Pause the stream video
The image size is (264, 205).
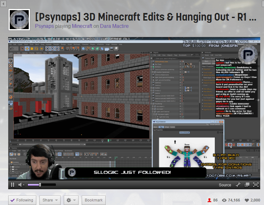pyautogui.click(x=13, y=185)
